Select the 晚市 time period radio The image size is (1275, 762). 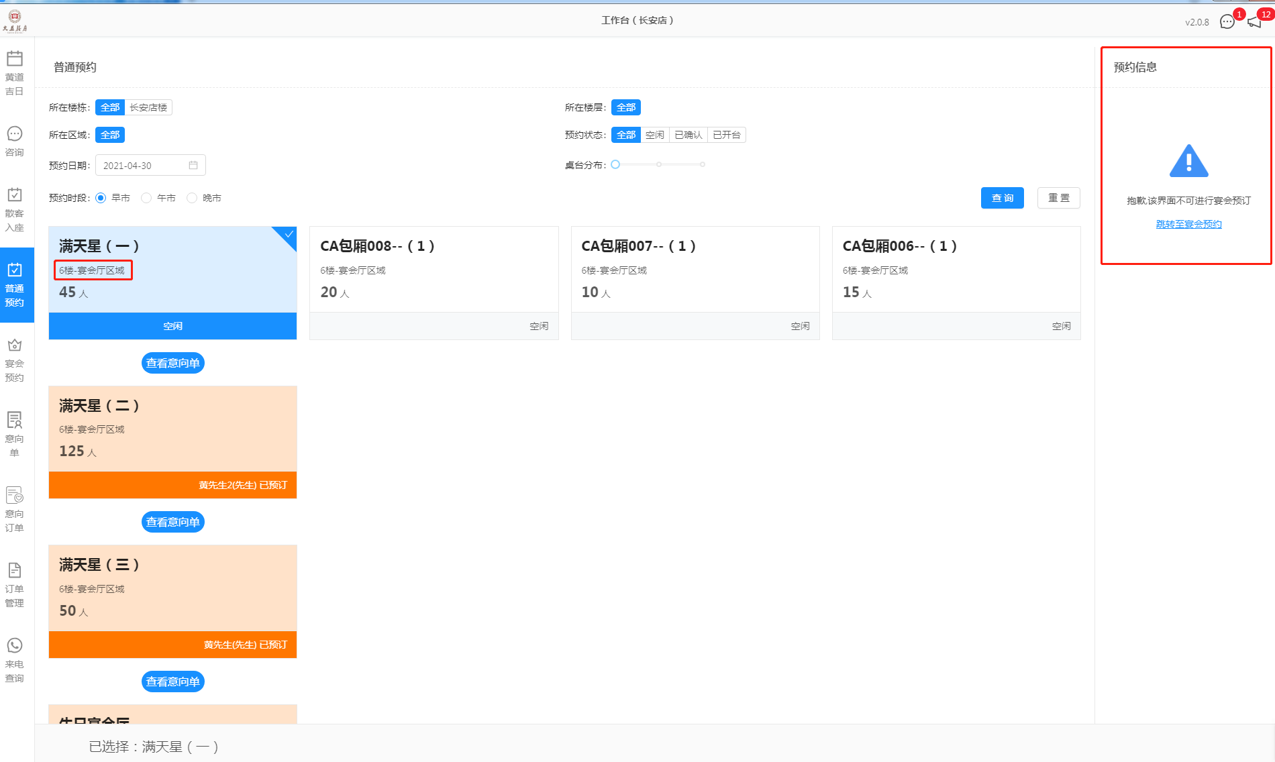tap(192, 198)
